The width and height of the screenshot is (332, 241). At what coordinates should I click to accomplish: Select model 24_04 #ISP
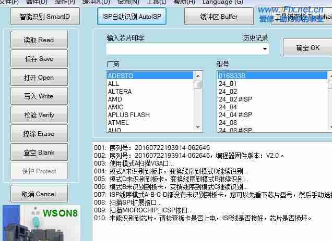[x=272, y=115]
